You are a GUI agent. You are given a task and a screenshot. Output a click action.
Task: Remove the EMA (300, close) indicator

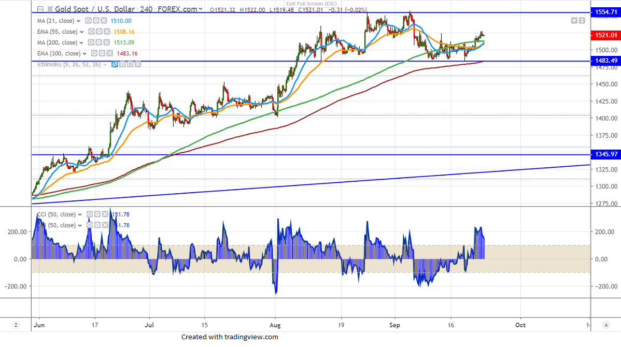pos(109,53)
